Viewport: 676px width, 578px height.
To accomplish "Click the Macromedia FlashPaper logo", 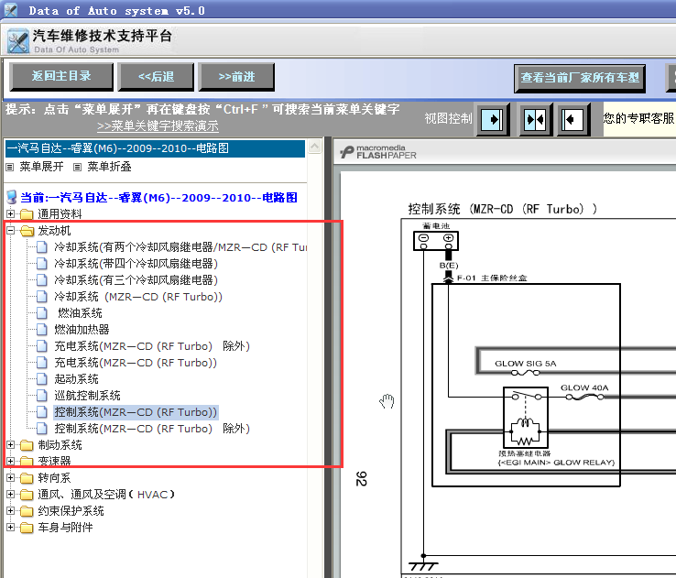I will coord(378,152).
